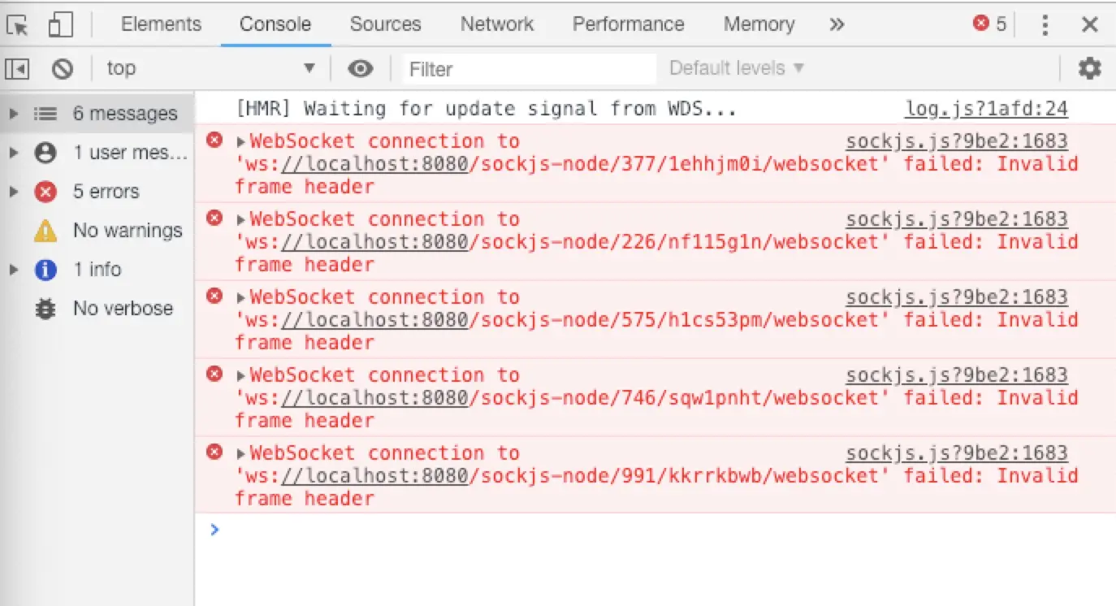Open DevTools three-dot customize menu
This screenshot has width=1116, height=606.
[1046, 25]
